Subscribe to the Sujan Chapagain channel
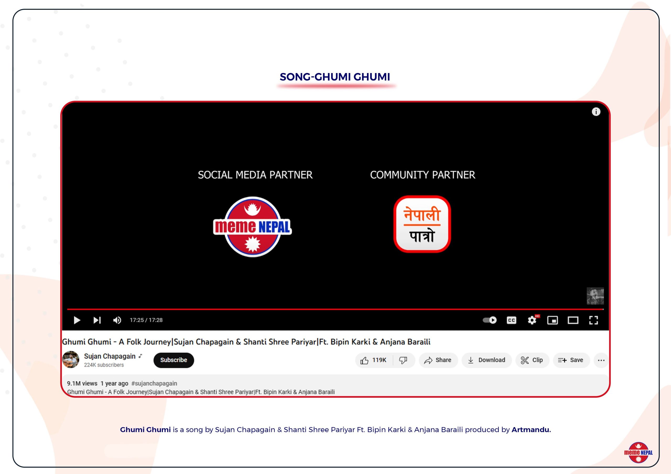This screenshot has height=474, width=671. tap(174, 360)
